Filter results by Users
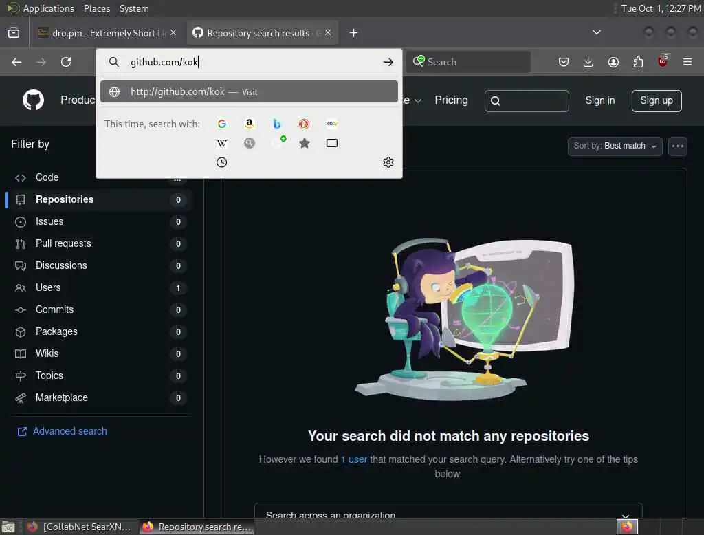This screenshot has height=535, width=704. coord(99,287)
